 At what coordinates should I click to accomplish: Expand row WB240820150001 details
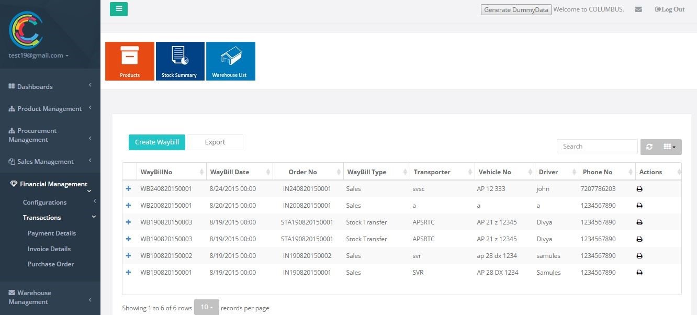tap(129, 189)
